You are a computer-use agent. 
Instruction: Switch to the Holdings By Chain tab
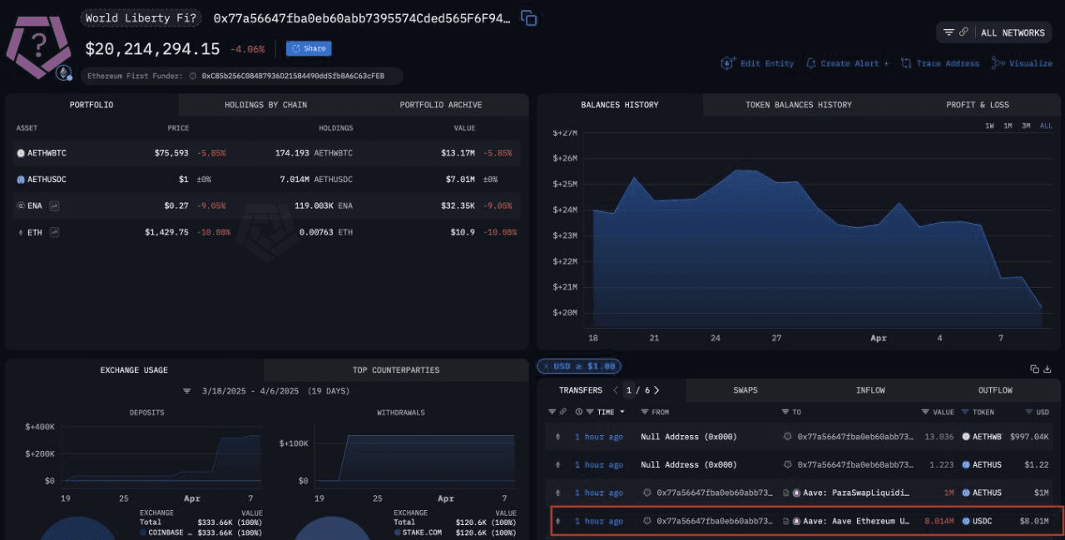(265, 105)
